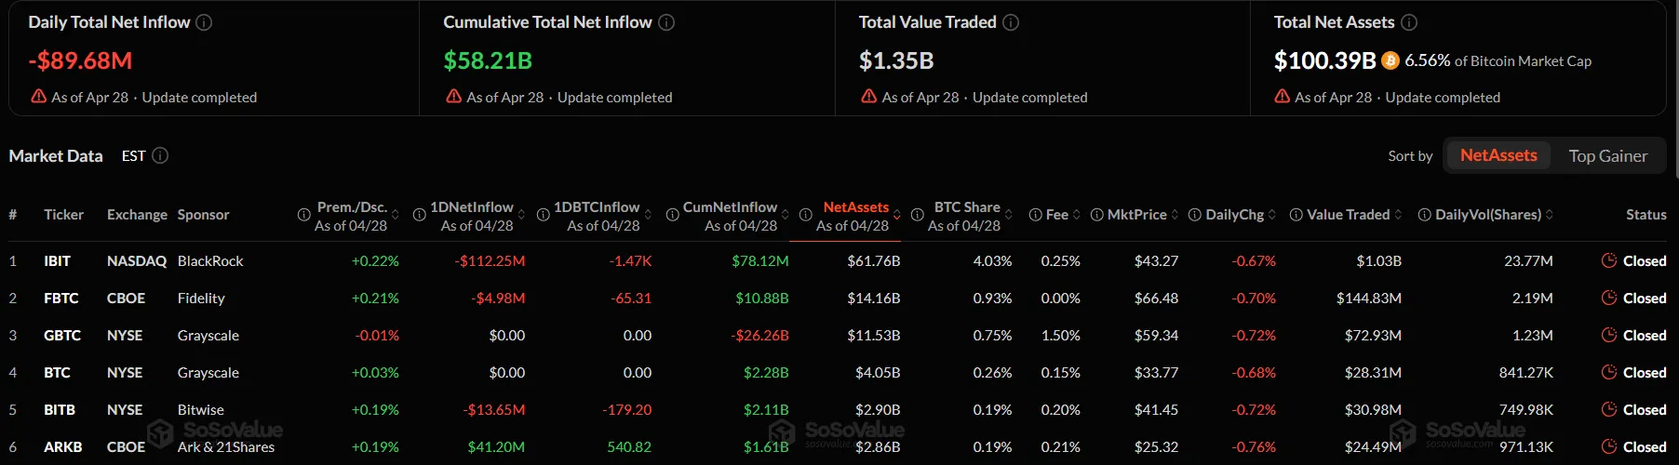Click info icon beside Daily Total Net Inflow
1679x465 pixels.
(x=204, y=22)
